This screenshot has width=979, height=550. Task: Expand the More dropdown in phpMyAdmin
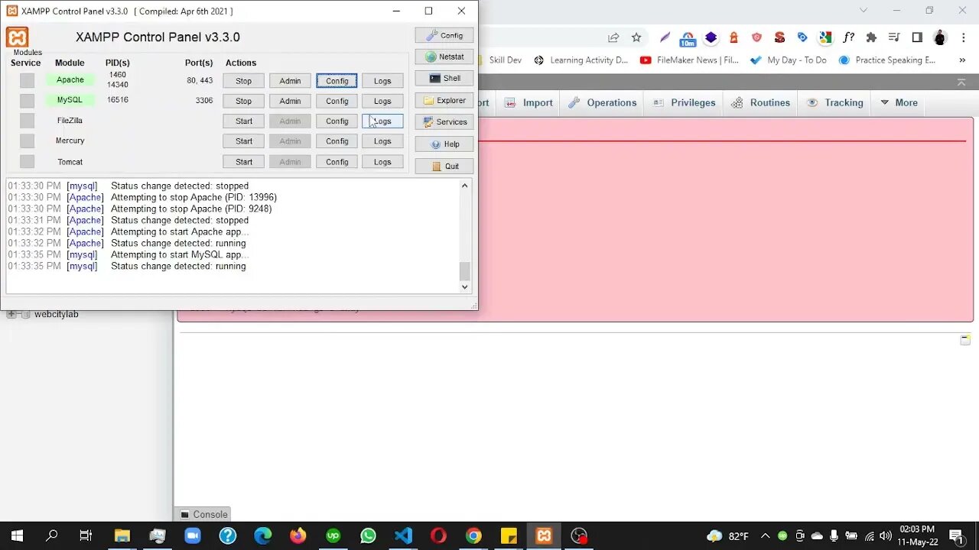[x=899, y=102]
